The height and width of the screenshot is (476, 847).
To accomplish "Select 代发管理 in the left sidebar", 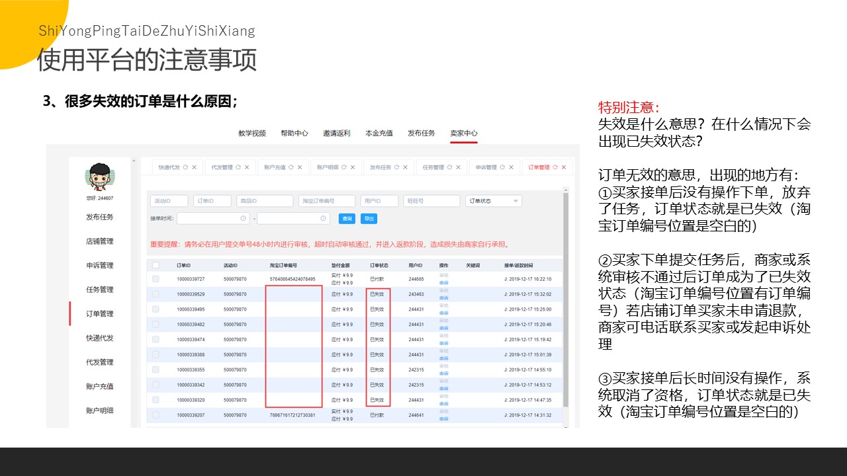I will (x=100, y=362).
